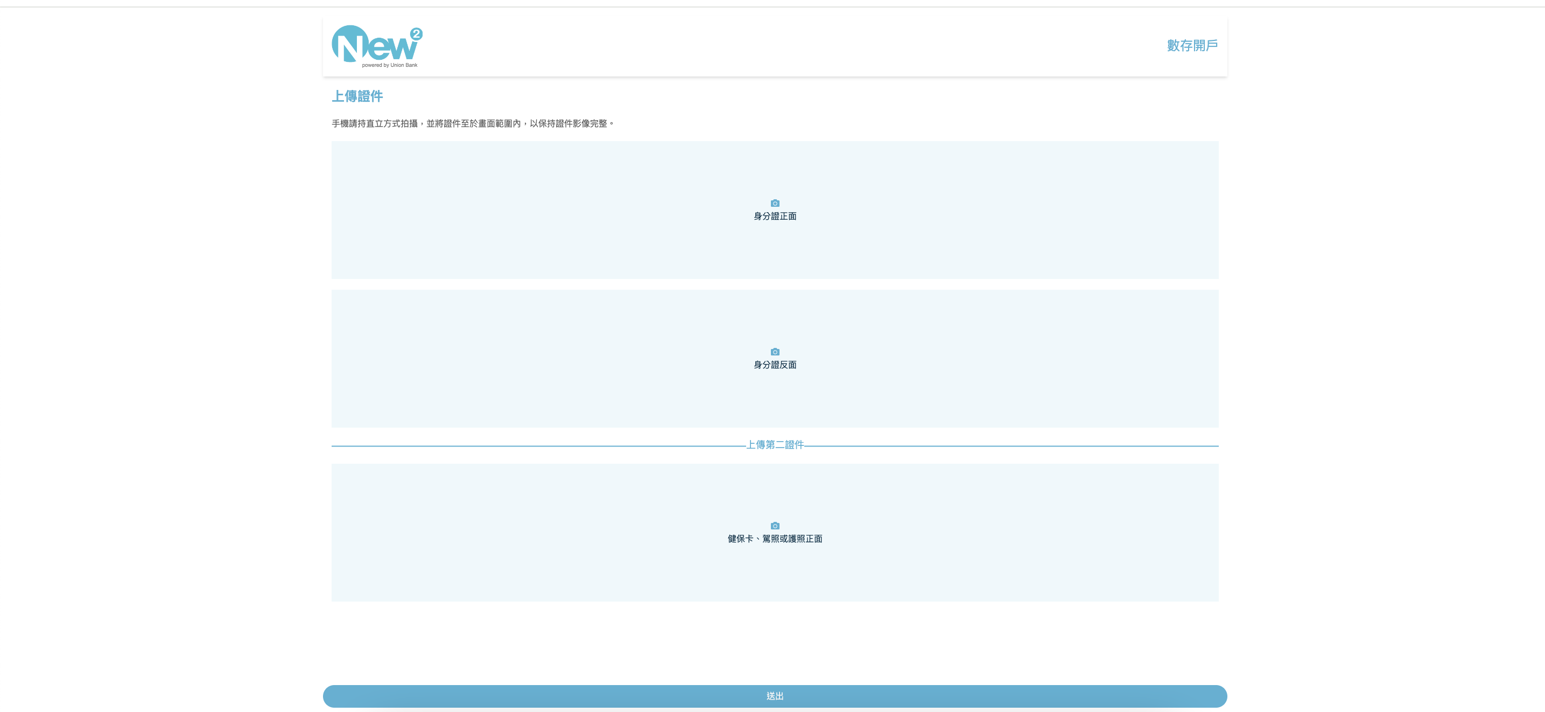Click the camera icon above 身分證反面
Viewport: 1545px width, 712px height.
pos(775,352)
